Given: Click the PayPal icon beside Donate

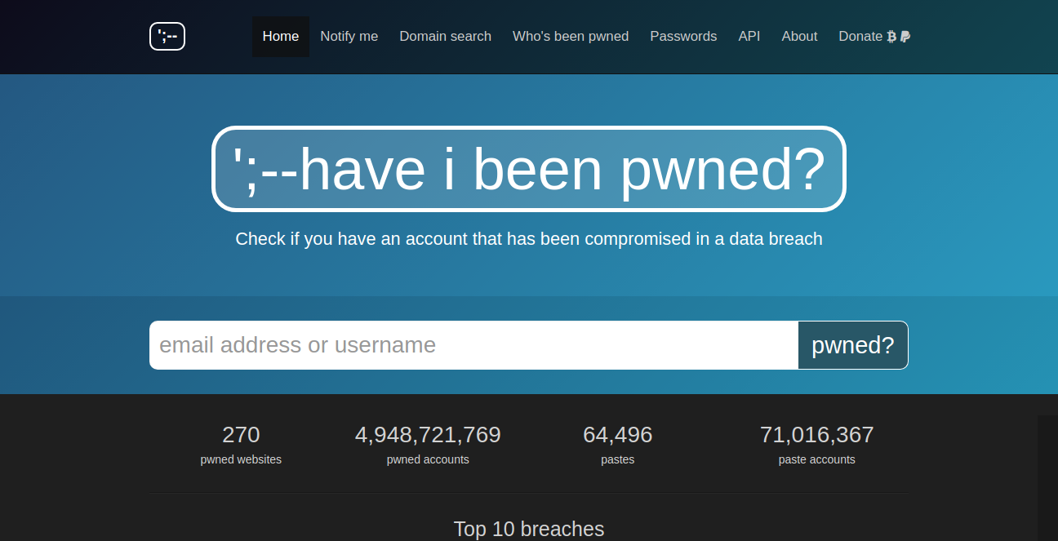Looking at the screenshot, I should pos(905,36).
